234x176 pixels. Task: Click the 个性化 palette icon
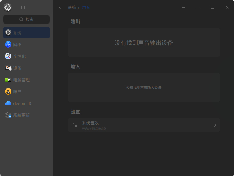8,56
